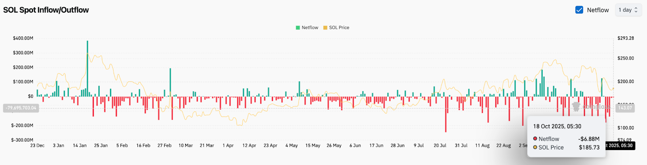The width and height of the screenshot is (647, 165).
Task: Click the $400.00M y-axis label
Action: 23,38
